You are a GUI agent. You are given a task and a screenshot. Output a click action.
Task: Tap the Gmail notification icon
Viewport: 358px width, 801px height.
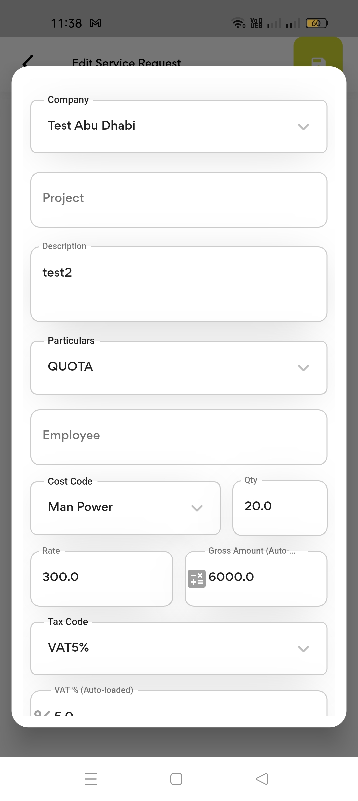[x=95, y=23]
